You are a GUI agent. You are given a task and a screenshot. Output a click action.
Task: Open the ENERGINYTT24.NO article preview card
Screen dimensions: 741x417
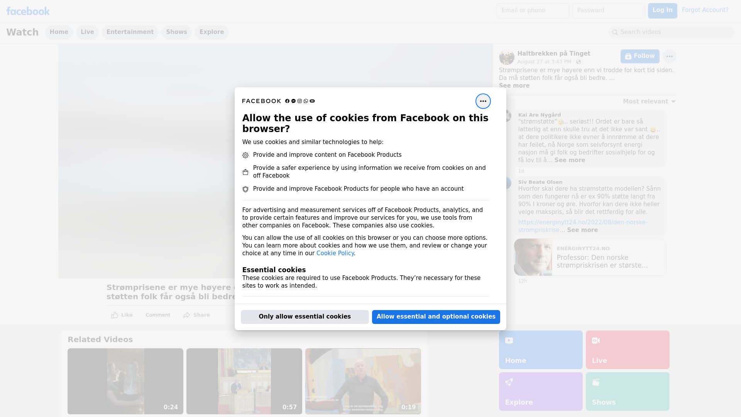tap(590, 257)
